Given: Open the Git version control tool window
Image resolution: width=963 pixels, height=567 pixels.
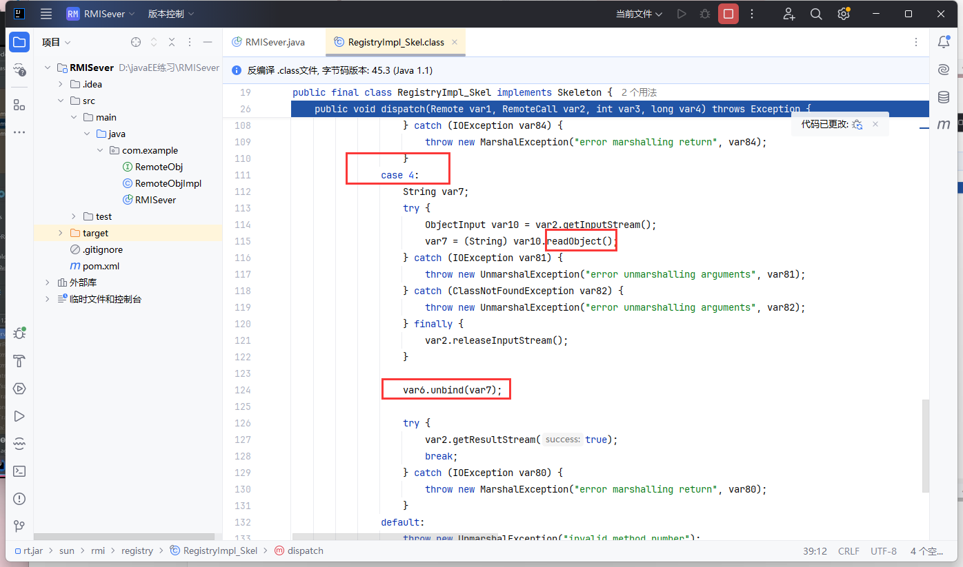Looking at the screenshot, I should coord(19,526).
